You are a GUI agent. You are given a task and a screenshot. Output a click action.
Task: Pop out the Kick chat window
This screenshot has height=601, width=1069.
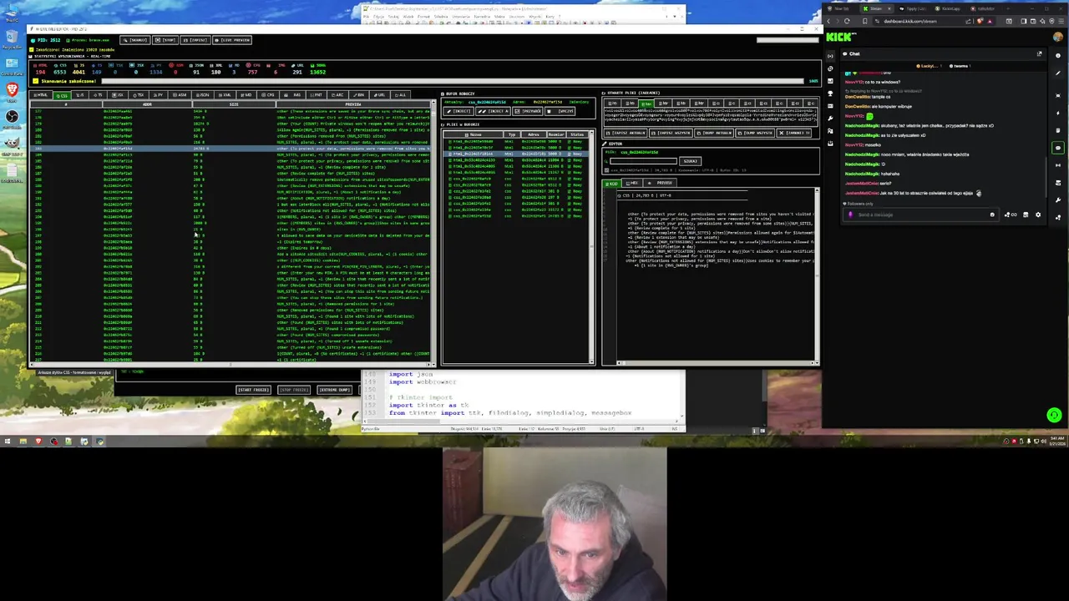[x=1039, y=53]
